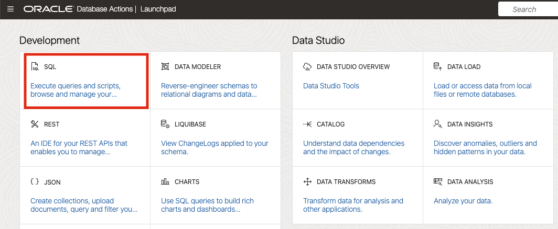Click the Catalog icon

tap(308, 124)
